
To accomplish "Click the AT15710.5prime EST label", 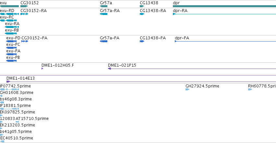I will coord(32,119).
